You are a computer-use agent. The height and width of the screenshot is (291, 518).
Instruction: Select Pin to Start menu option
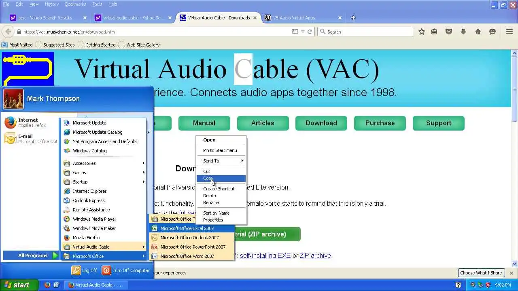(221, 150)
